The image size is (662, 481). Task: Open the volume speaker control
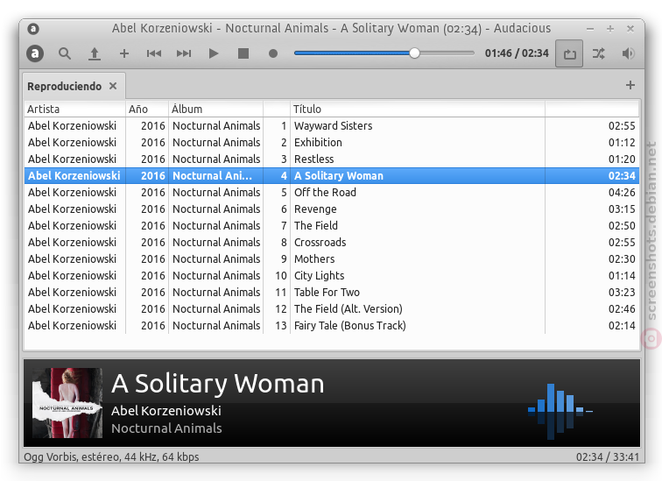pyautogui.click(x=628, y=53)
